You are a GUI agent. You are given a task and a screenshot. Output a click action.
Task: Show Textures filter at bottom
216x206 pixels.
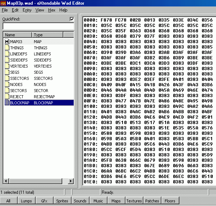pos(134,201)
